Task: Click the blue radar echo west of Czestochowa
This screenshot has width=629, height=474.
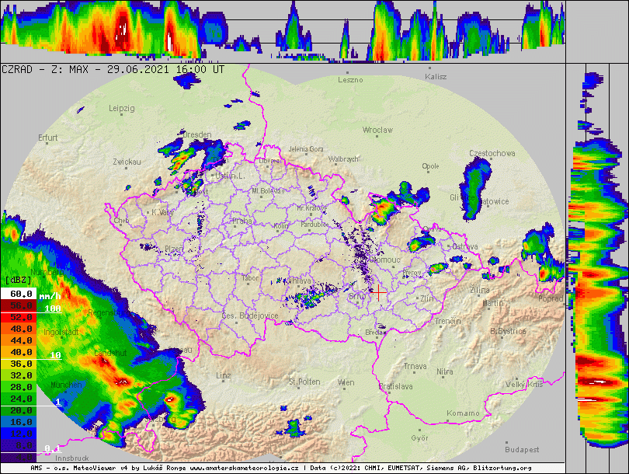Action: point(472,185)
